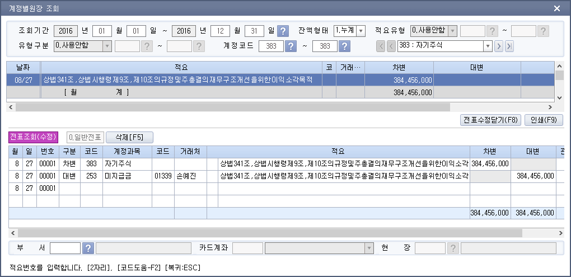Click the help icon after 일 date field
The height and width of the screenshot is (277, 571).
pyautogui.click(x=283, y=31)
